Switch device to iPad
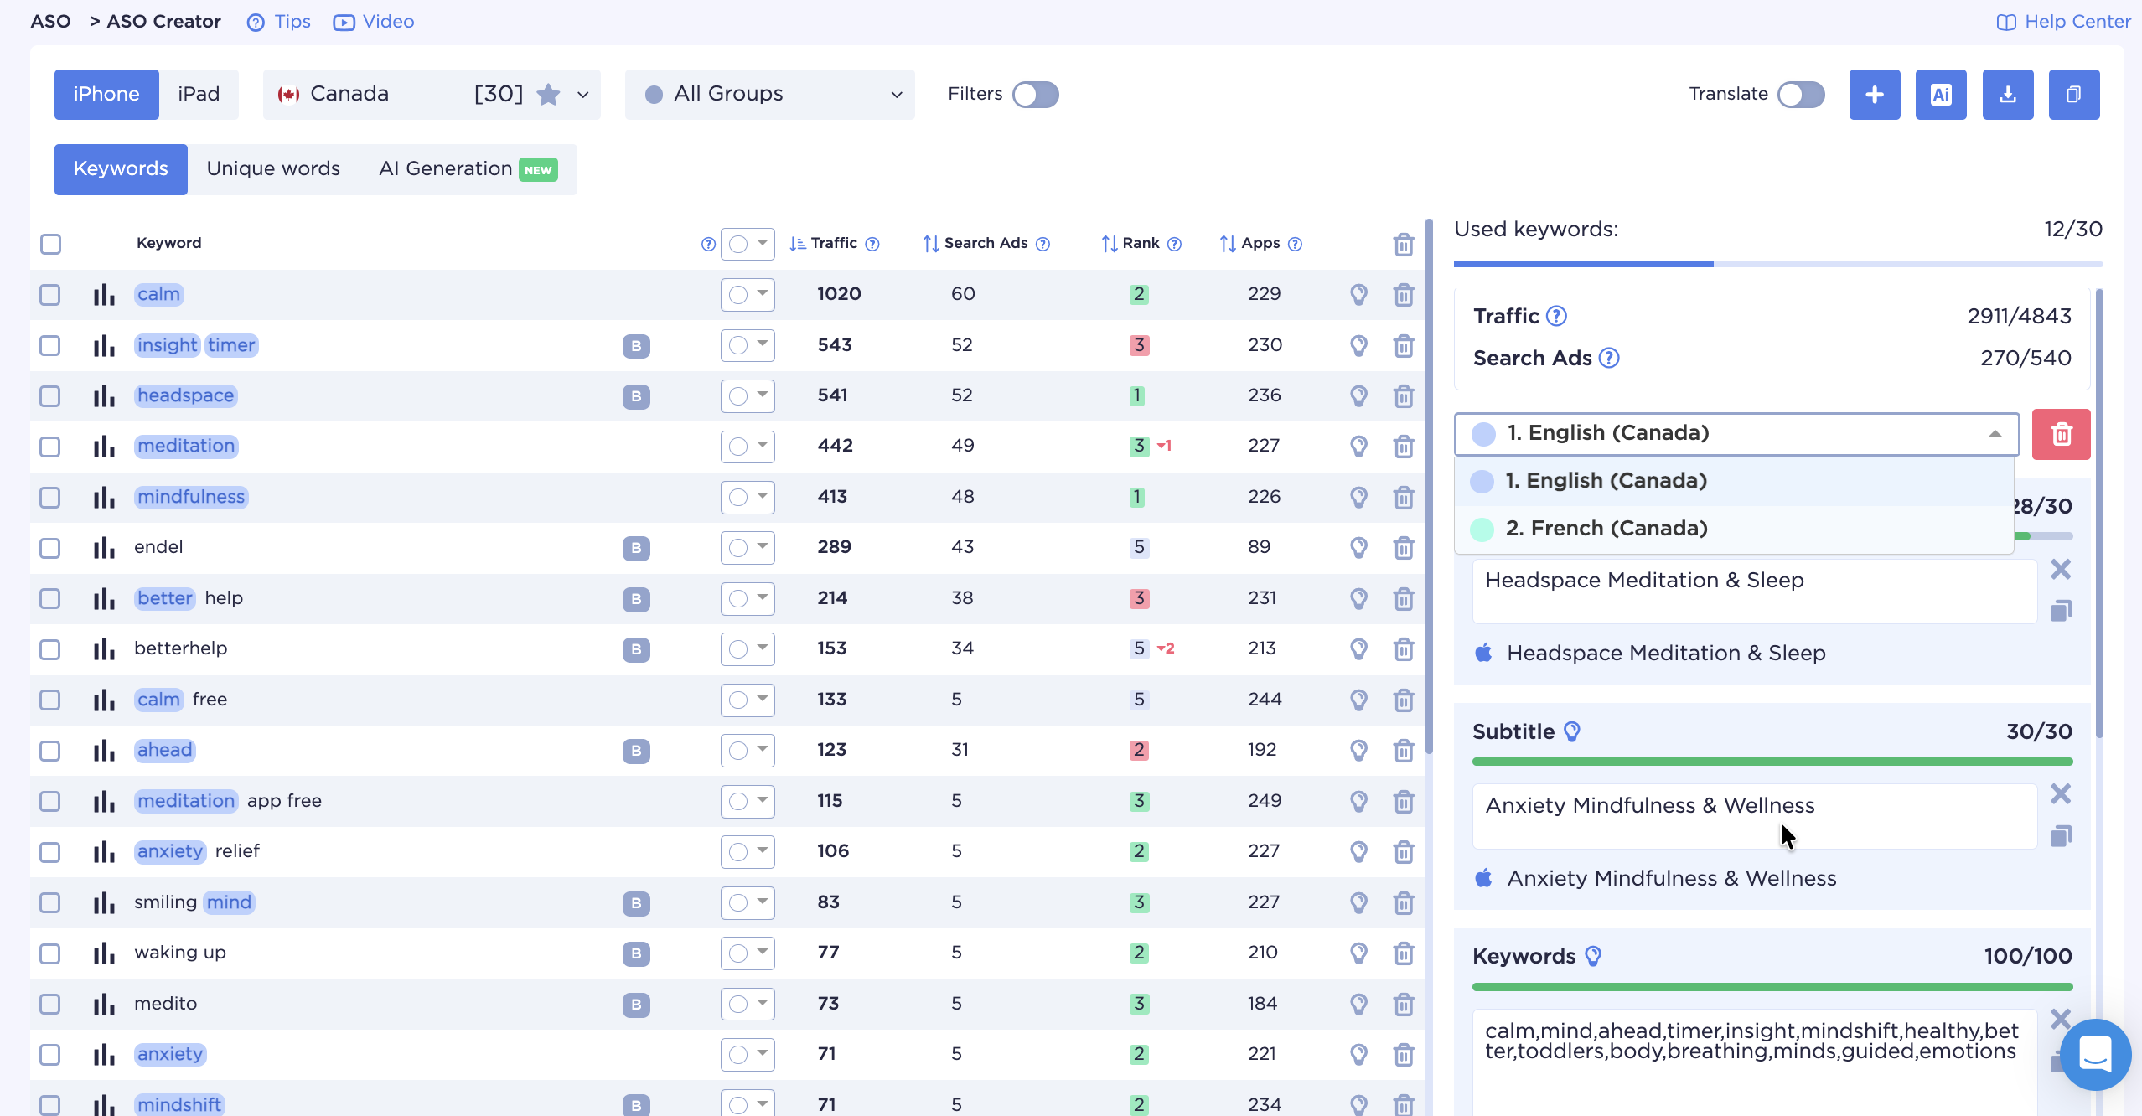 [199, 95]
